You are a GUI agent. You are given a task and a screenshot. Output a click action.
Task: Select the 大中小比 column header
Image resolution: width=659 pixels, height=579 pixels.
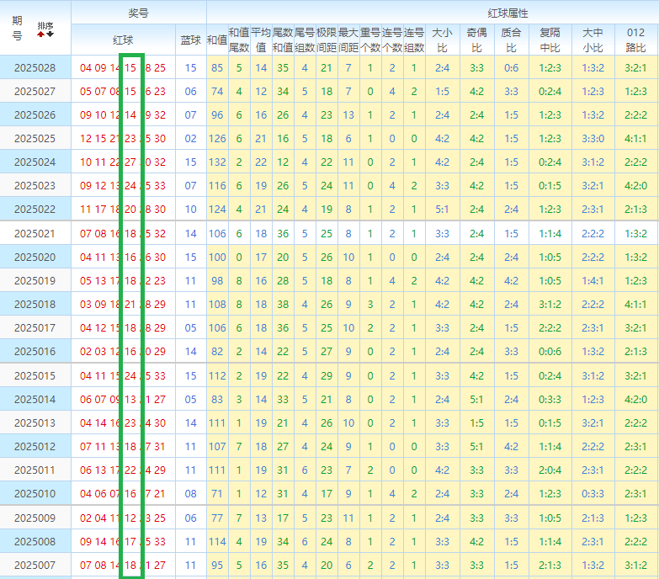click(x=593, y=40)
